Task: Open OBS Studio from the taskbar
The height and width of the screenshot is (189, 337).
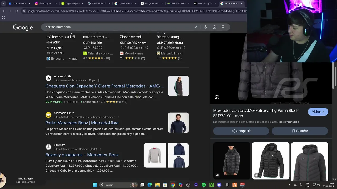Action: point(188,185)
